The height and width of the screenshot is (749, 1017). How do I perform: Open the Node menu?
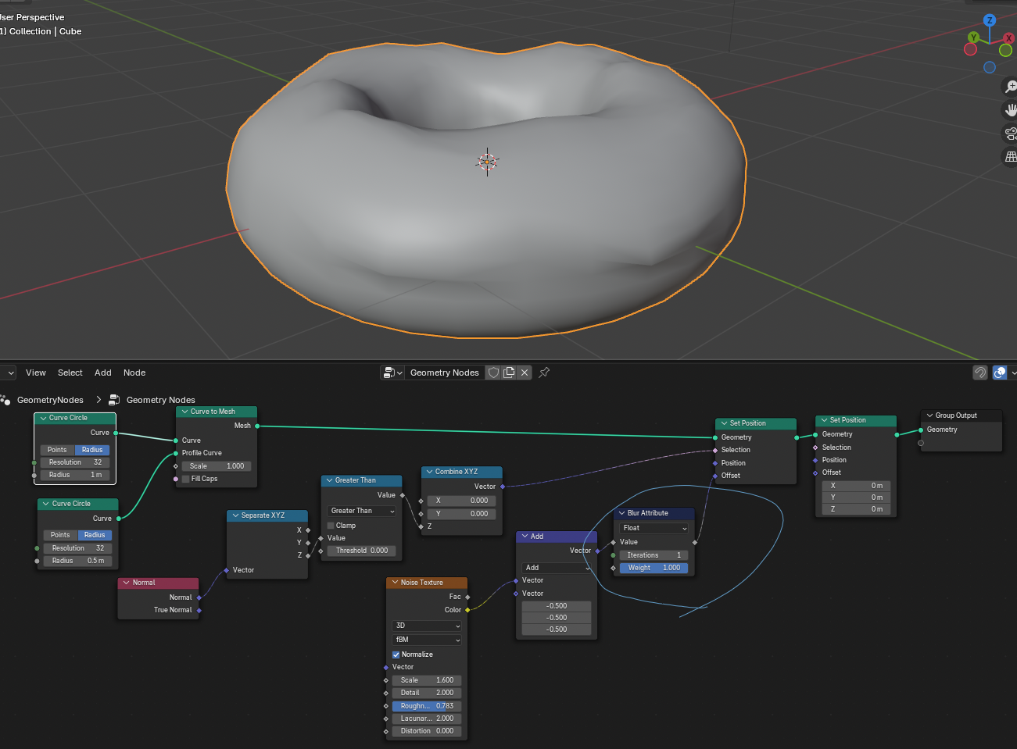pos(134,373)
